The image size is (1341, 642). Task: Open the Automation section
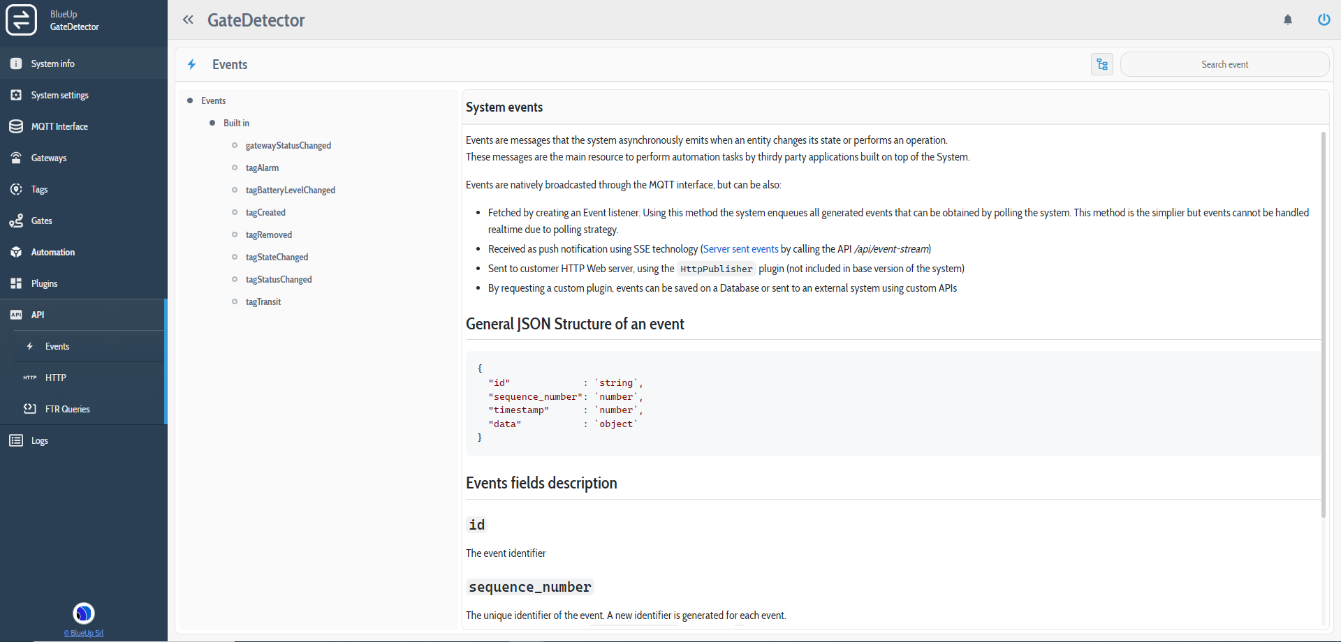(x=52, y=252)
